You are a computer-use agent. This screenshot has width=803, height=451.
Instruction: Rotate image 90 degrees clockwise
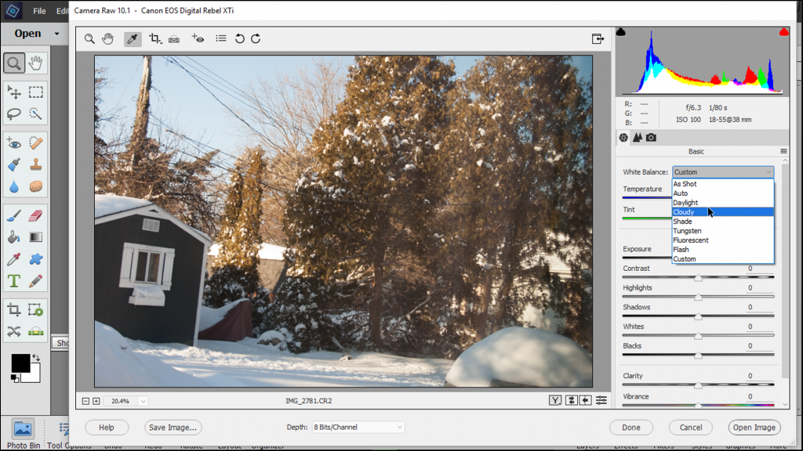[x=256, y=39]
